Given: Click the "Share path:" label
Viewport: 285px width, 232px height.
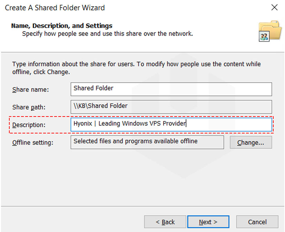Looking at the screenshot, I should click(29, 107).
